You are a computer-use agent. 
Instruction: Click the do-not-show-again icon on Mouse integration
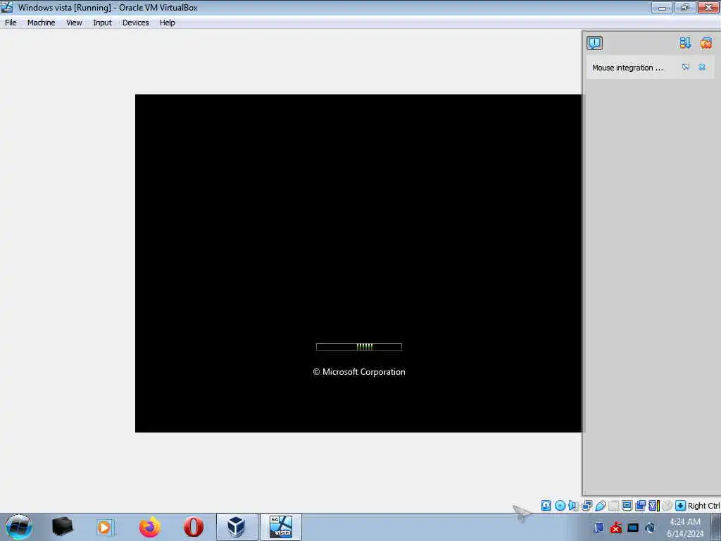click(686, 67)
